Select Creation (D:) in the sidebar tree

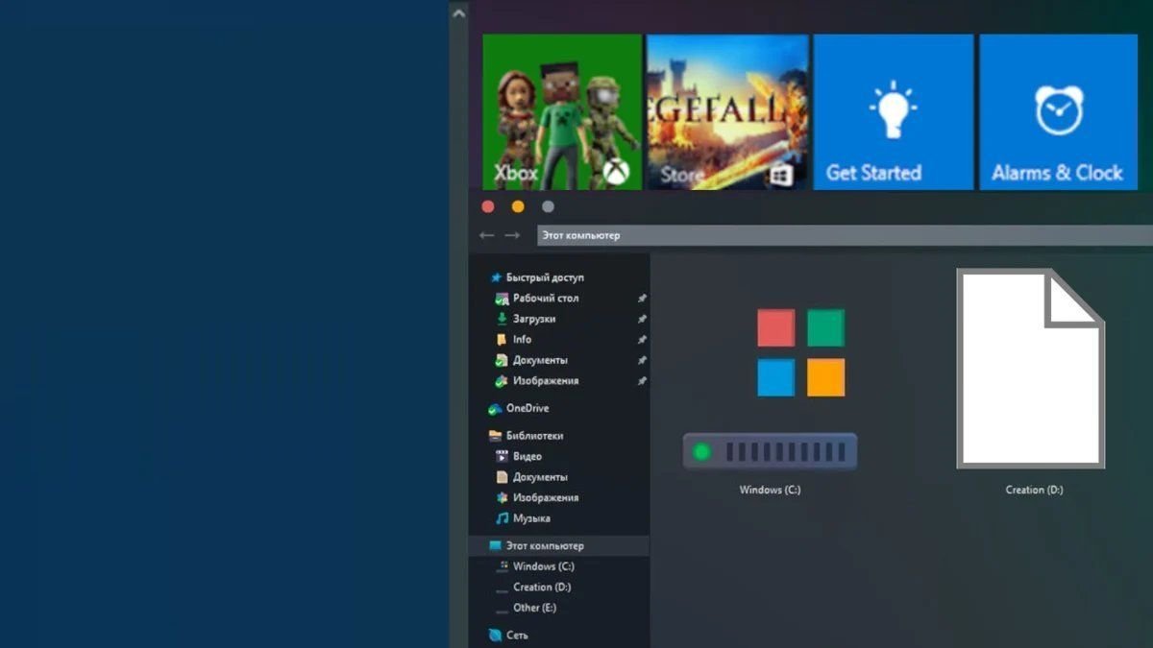[x=542, y=588]
